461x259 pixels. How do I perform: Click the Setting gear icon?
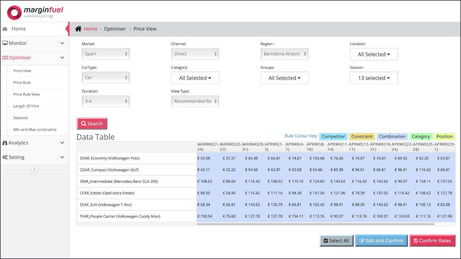[5, 157]
